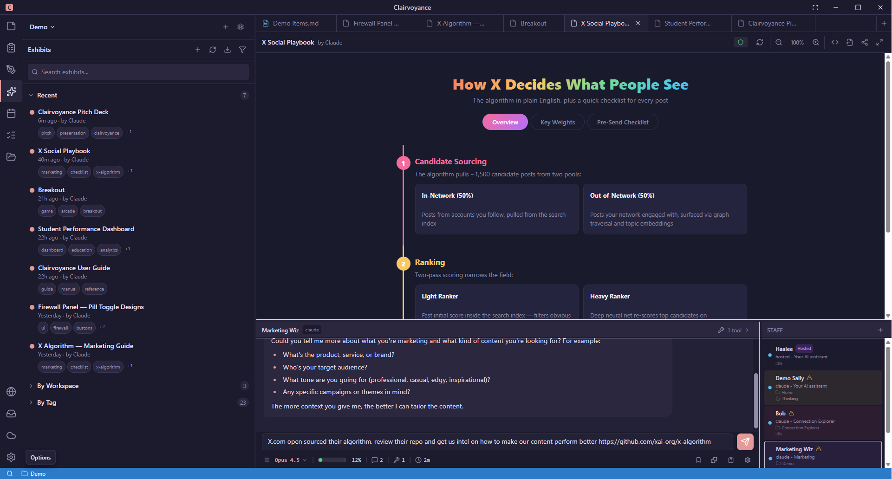
Task: Click the view source code icon
Action: pos(835,42)
